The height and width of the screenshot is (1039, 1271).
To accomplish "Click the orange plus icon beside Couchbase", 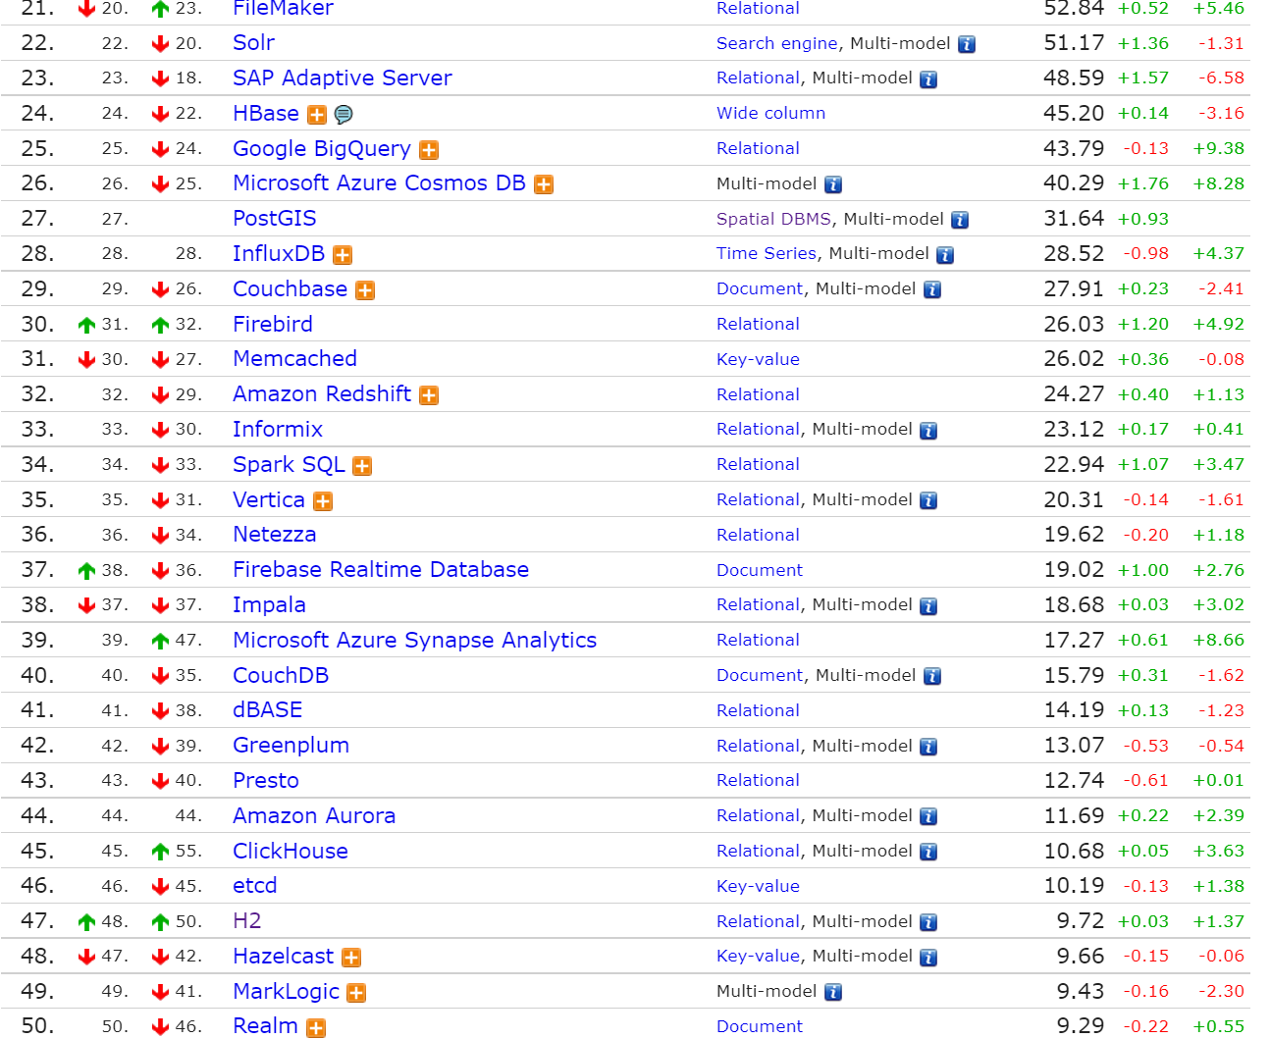I will tap(365, 290).
